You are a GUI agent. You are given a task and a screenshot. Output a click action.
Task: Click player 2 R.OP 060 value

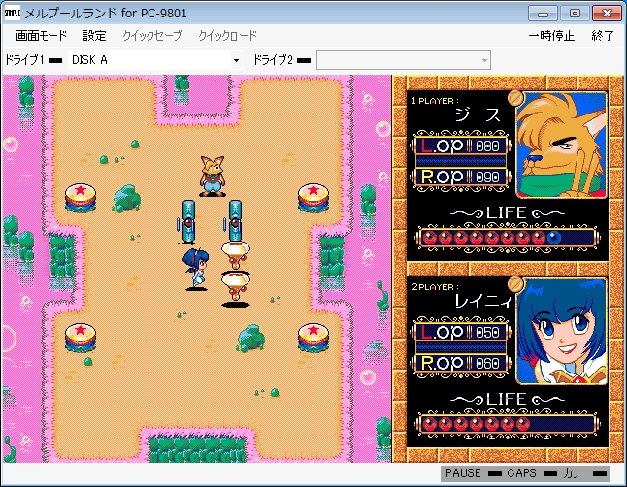click(x=487, y=363)
